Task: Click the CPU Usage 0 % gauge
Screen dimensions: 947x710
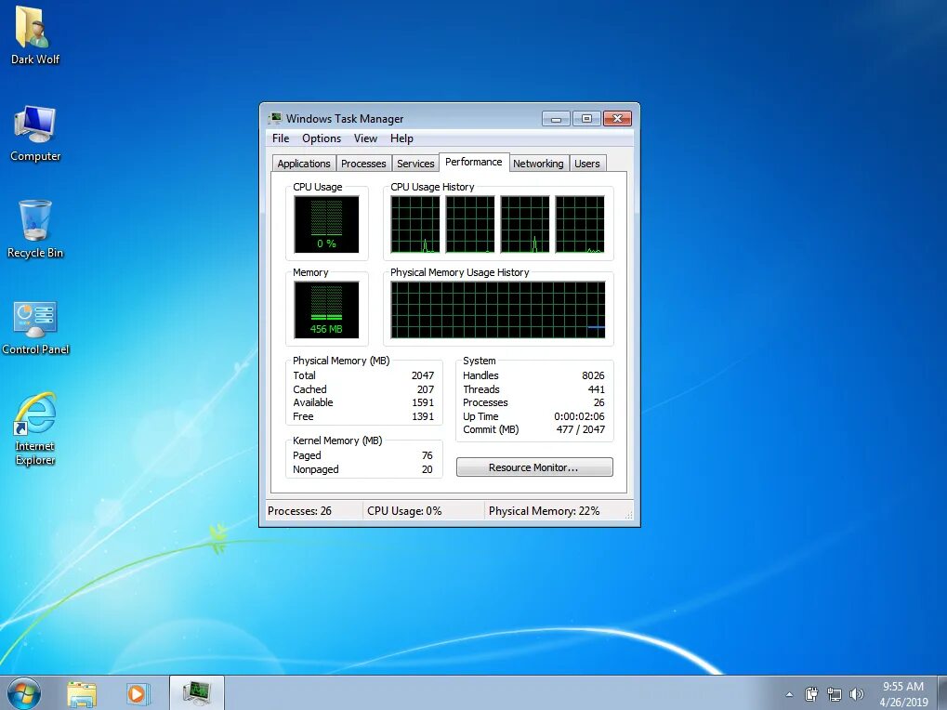Action: tap(326, 224)
